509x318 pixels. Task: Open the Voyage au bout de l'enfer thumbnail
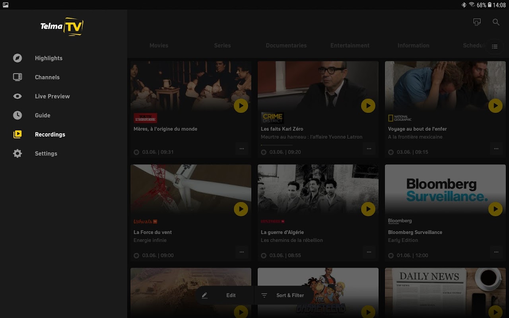pos(445,85)
